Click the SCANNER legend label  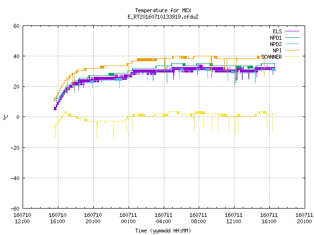[x=271, y=57]
